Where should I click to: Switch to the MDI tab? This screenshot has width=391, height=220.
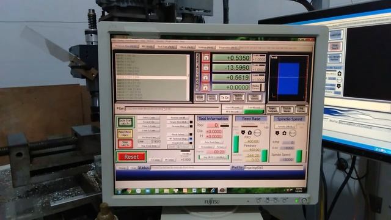point(147,46)
